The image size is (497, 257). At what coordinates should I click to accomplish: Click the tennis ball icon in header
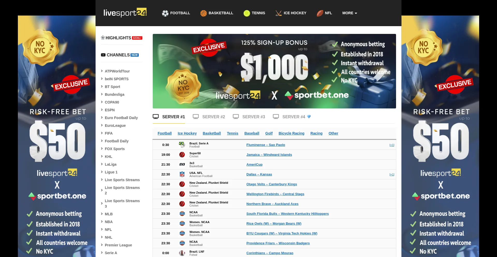[x=247, y=13]
